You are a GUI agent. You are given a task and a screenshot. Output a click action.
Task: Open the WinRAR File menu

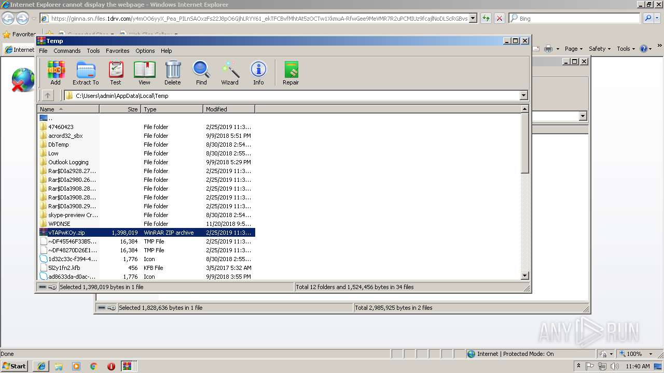[43, 51]
